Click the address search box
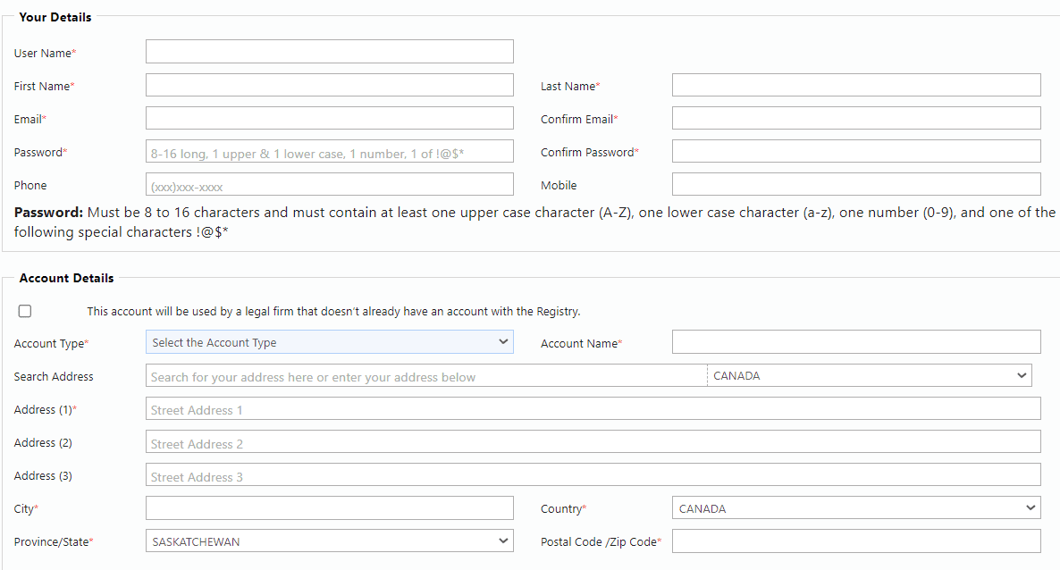The width and height of the screenshot is (1060, 570). [426, 375]
